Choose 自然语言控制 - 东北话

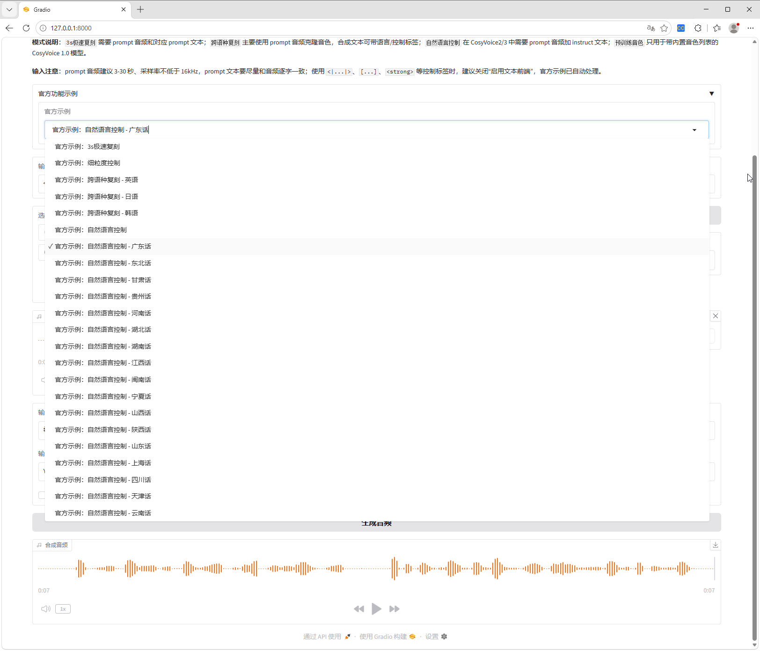point(377,263)
